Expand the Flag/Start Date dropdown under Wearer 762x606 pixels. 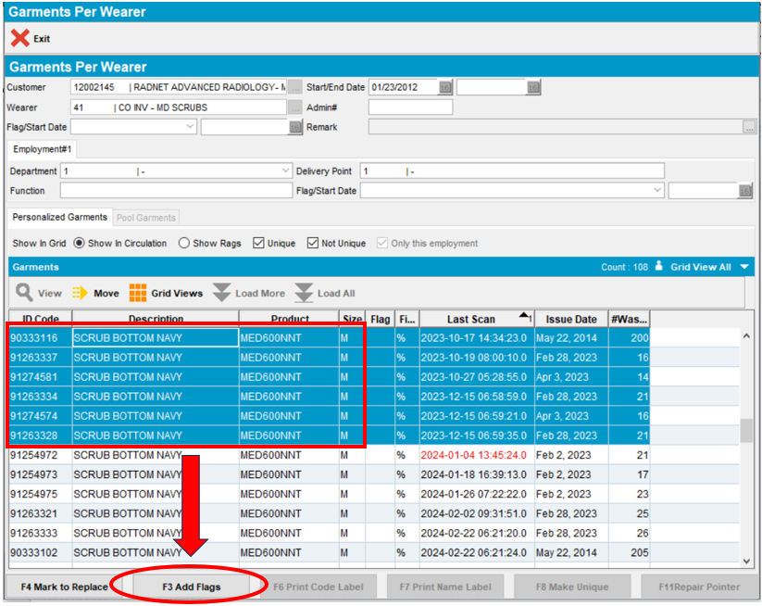(x=190, y=128)
